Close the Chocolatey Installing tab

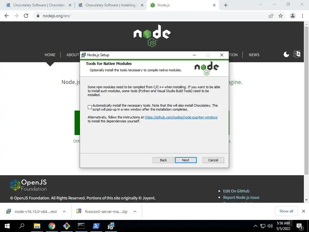point(142,5)
